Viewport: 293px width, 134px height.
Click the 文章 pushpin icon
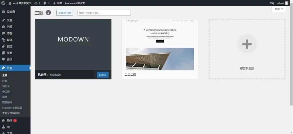coord(3,20)
